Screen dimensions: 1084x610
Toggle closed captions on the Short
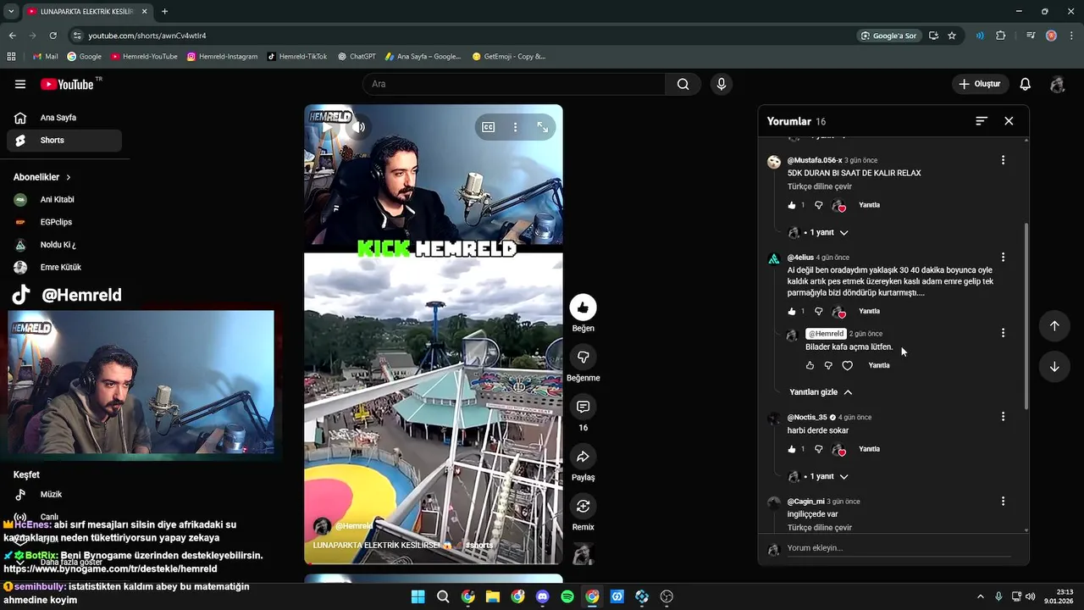tap(489, 127)
